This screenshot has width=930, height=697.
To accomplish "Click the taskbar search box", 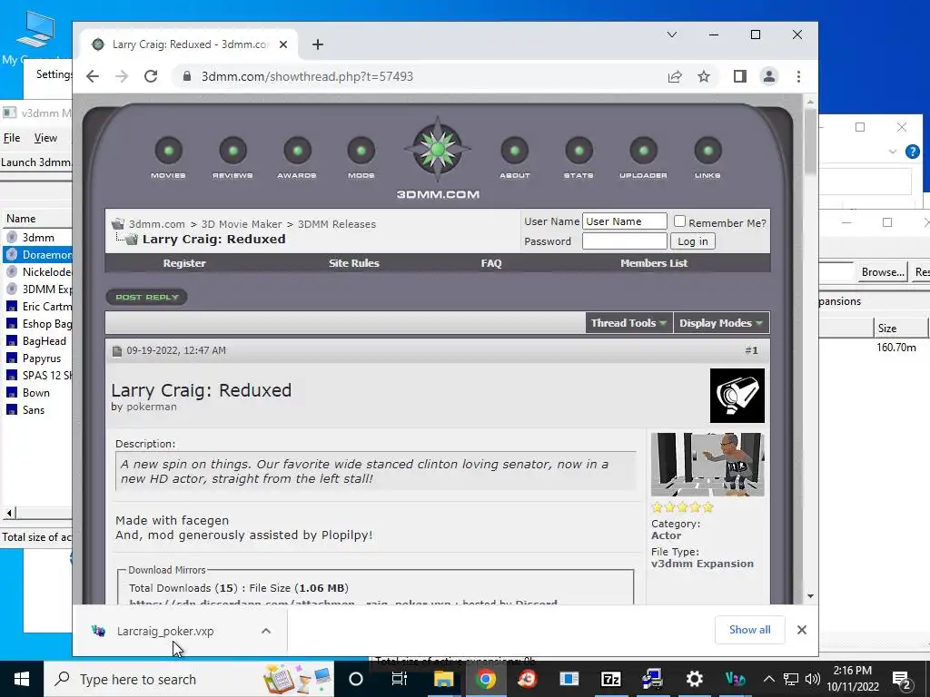I will coord(188,679).
